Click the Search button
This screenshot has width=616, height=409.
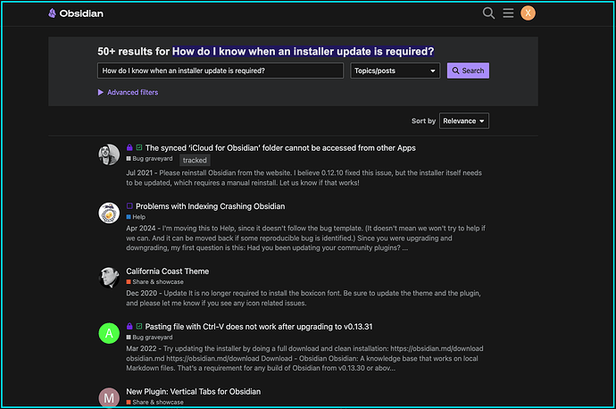pos(468,71)
